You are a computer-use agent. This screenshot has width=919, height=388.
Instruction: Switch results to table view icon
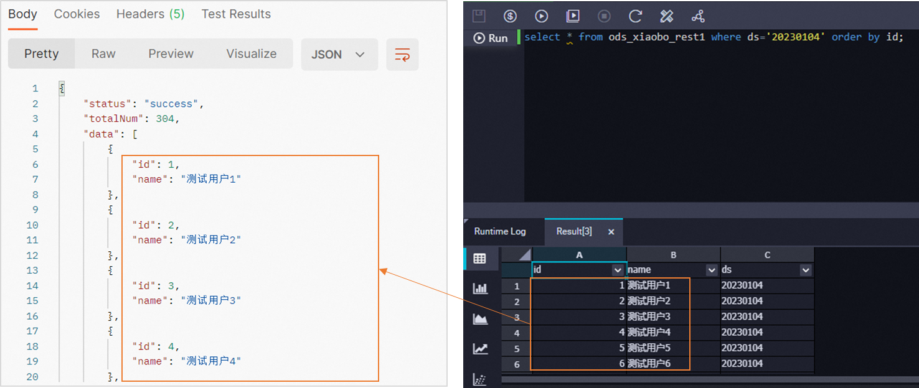[x=481, y=258]
